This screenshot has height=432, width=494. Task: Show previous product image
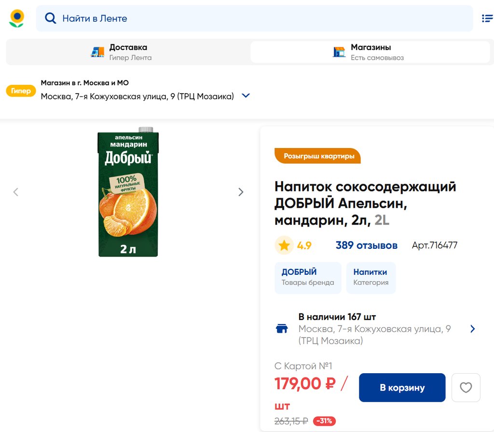click(15, 192)
